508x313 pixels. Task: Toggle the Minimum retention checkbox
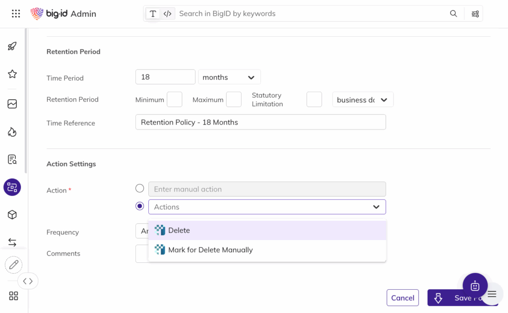point(174,100)
